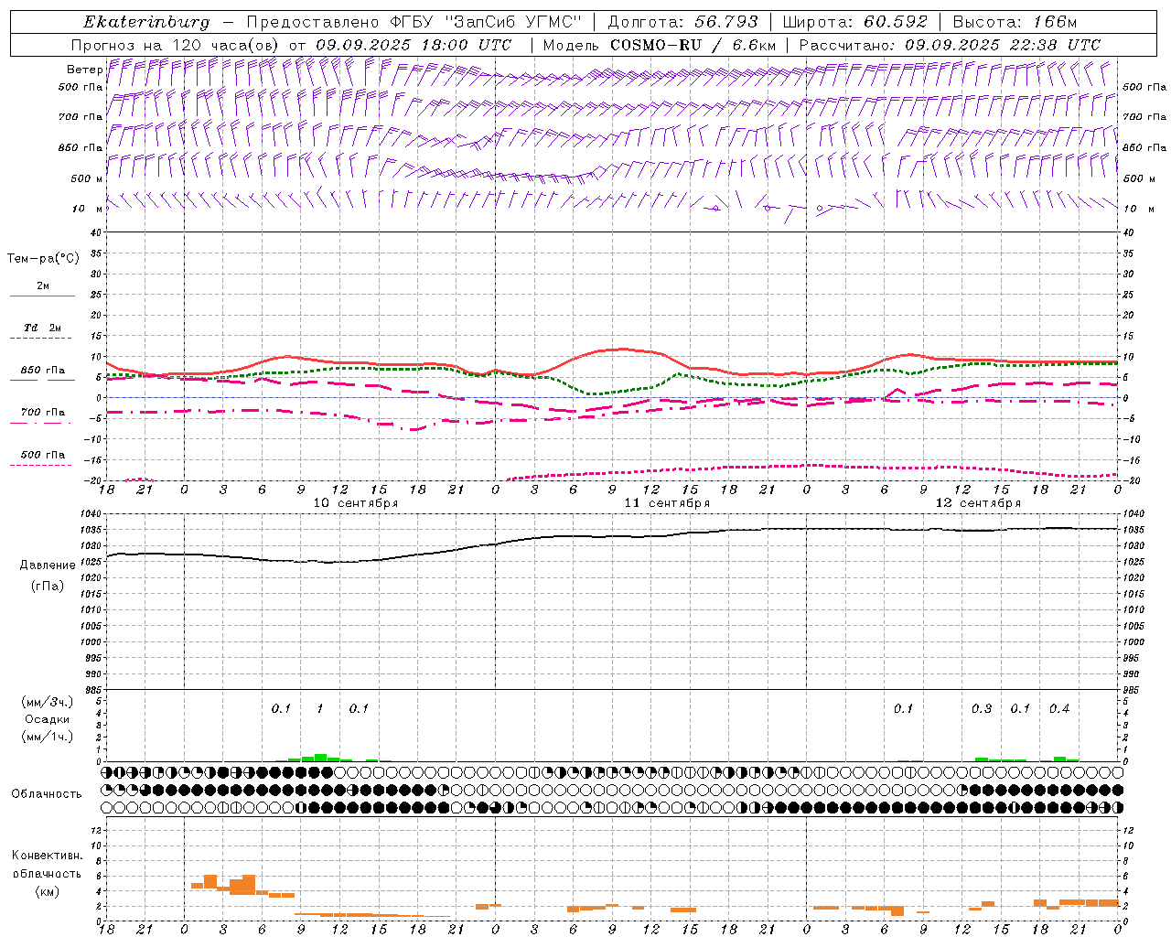Click the Тем-ра(°C) axis title
The image size is (1171, 937).
coord(43,258)
